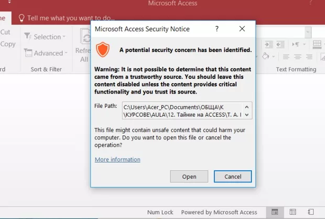The height and width of the screenshot is (219, 325).
Task: Click the Copy command in the ribbon
Action: pos(8,44)
